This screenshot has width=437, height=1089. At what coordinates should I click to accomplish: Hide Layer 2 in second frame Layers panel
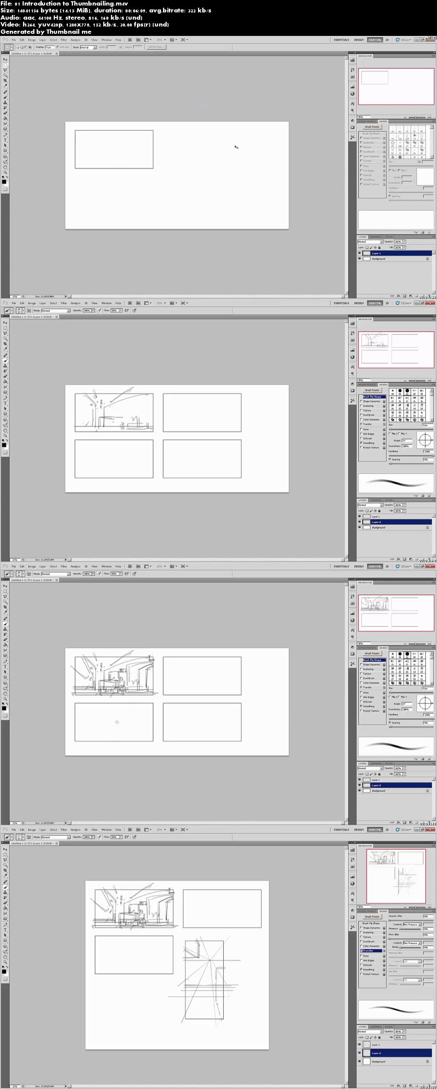(x=359, y=522)
